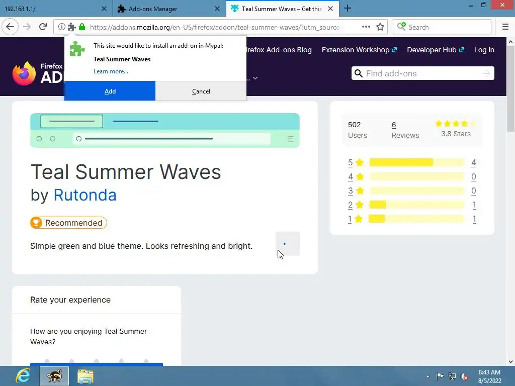Open a new tab with plus button
Viewport: 515px width, 386px height.
(x=348, y=9)
